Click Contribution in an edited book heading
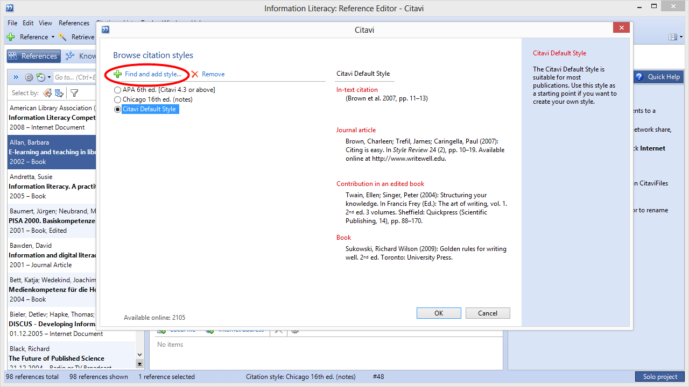 point(380,184)
